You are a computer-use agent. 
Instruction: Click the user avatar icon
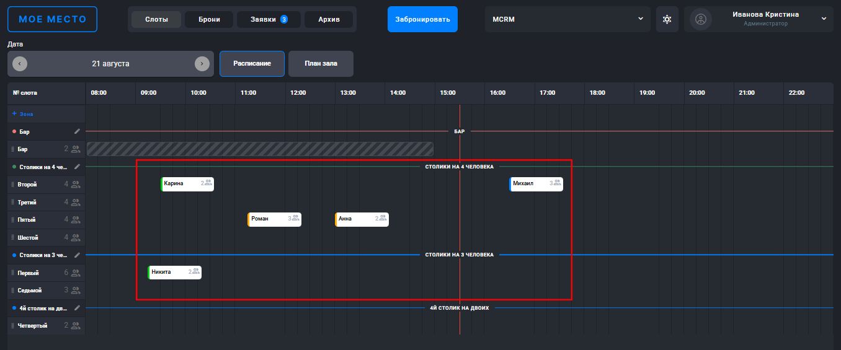(x=701, y=19)
